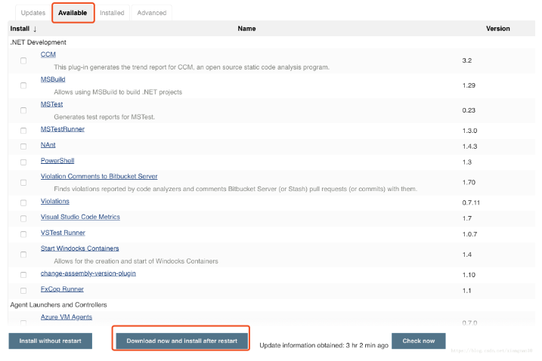Click Install without restart button
The height and width of the screenshot is (361, 542).
coord(50,341)
